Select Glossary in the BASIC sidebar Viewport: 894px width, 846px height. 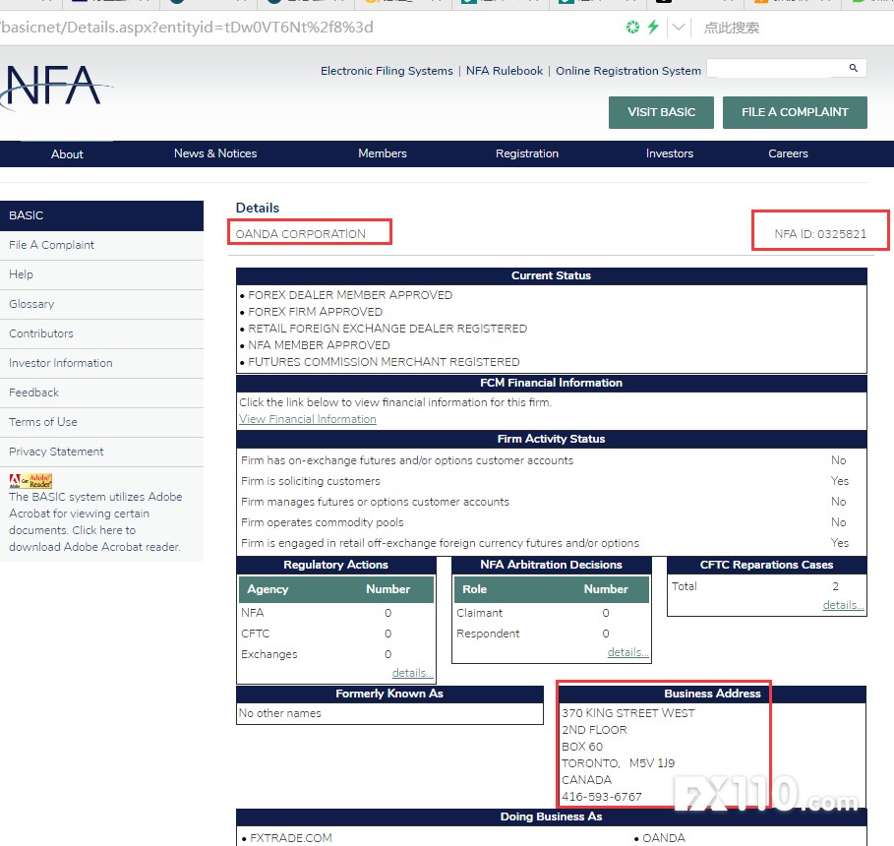31,304
